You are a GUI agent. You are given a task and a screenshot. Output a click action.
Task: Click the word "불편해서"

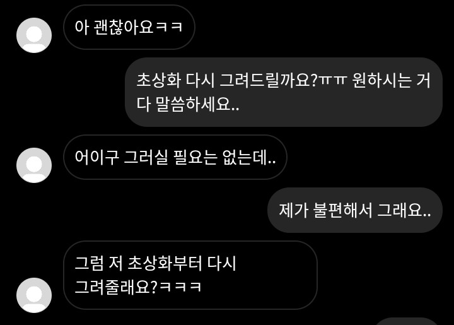pos(343,210)
